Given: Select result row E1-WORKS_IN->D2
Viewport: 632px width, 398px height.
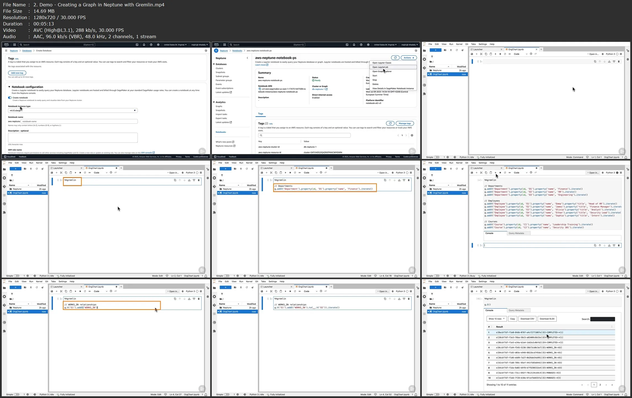Looking at the screenshot, I should 550,348.
